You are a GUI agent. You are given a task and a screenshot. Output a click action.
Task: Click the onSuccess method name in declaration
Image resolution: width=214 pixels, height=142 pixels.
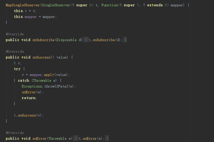[41, 57]
